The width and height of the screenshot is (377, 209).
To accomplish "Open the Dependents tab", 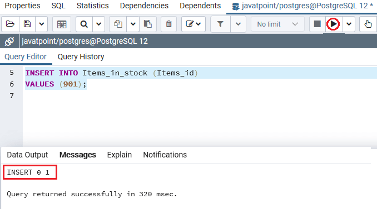I will [x=200, y=6].
